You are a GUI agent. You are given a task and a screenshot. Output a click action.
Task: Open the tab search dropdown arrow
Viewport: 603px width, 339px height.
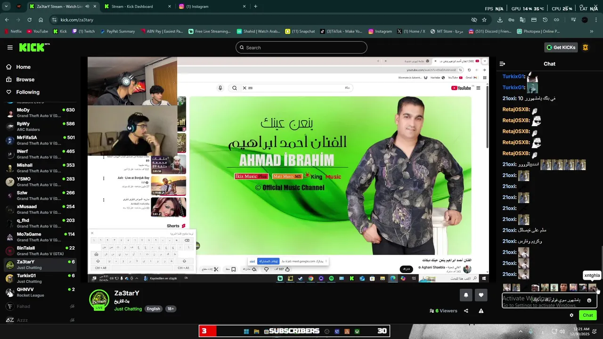pyautogui.click(x=6, y=7)
